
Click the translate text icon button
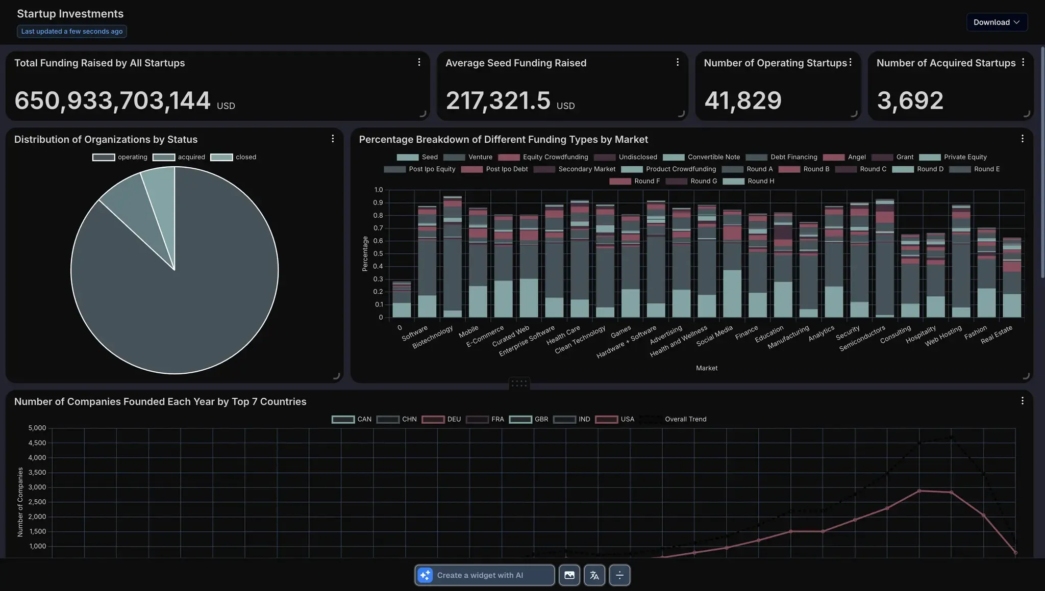(594, 575)
